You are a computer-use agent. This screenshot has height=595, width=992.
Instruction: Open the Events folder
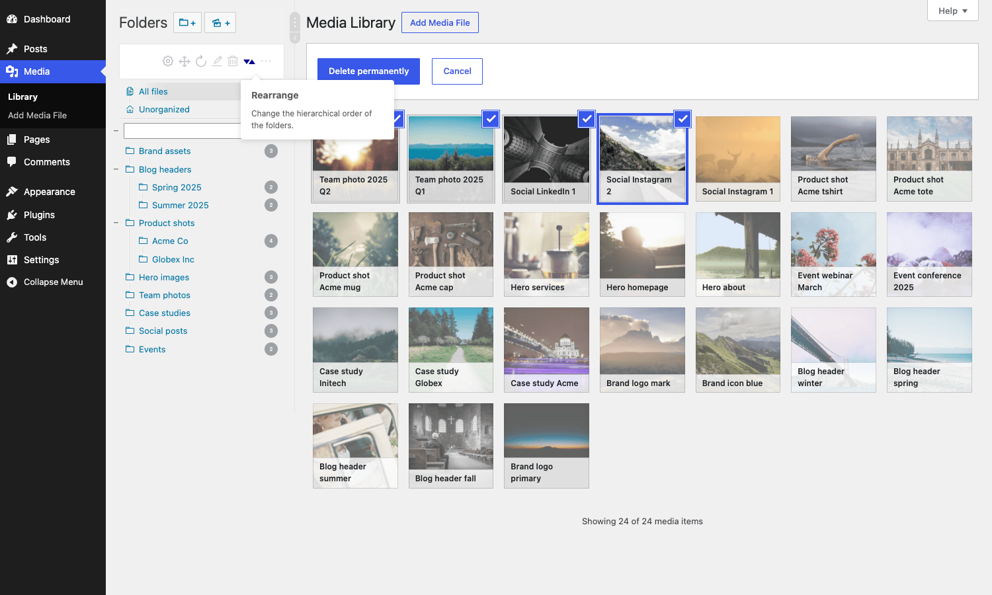(x=152, y=350)
